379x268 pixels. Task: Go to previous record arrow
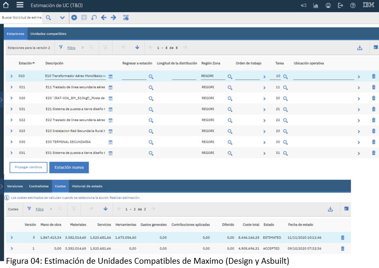click(x=104, y=18)
